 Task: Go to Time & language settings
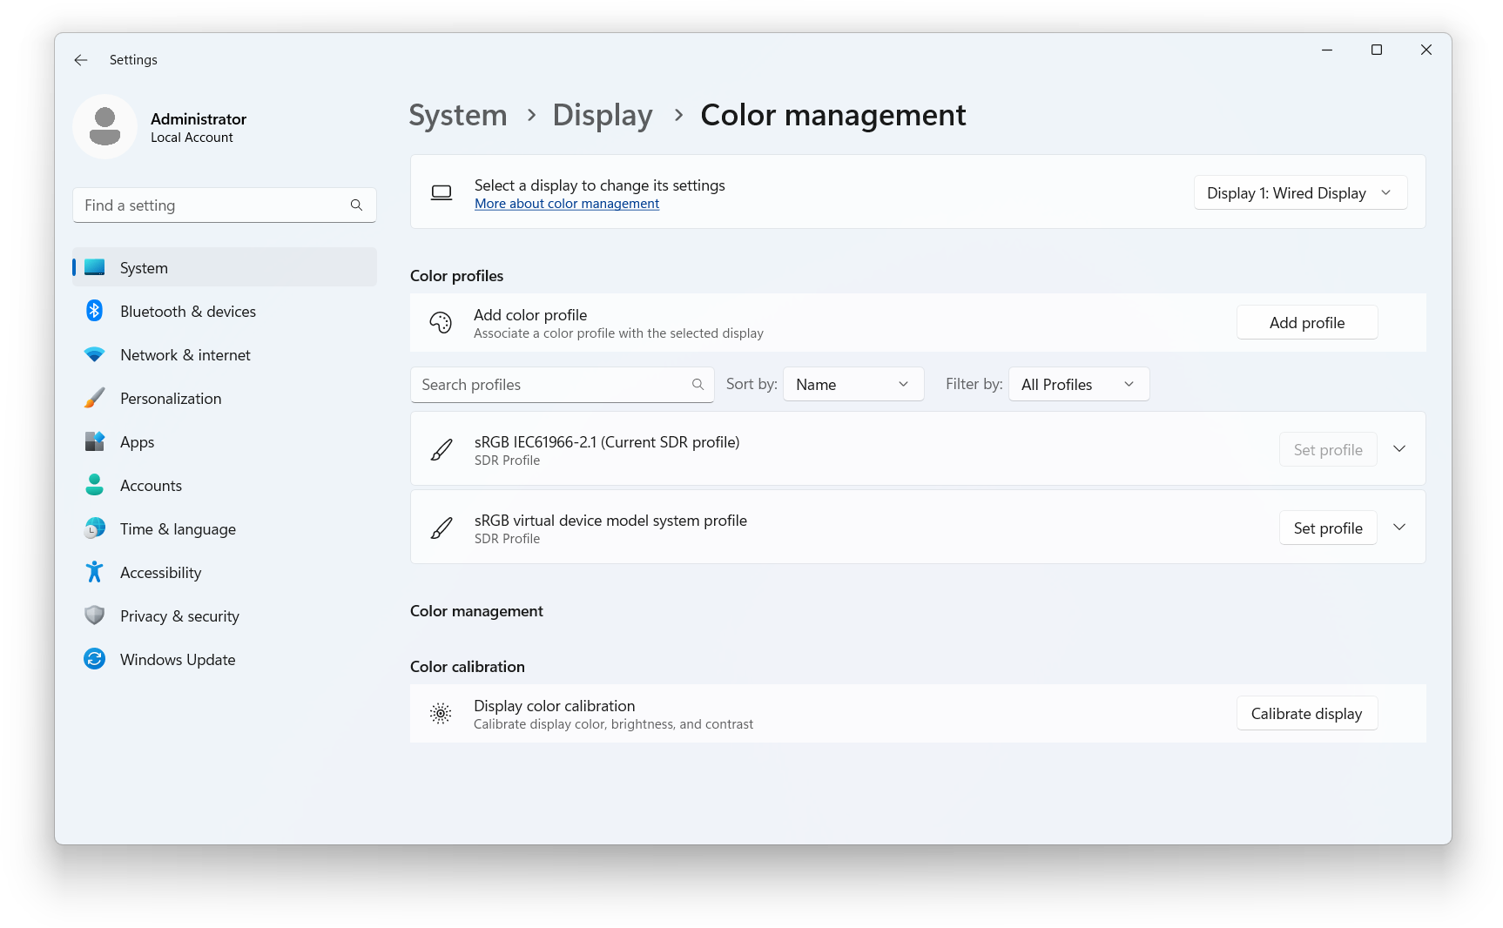pos(178,529)
